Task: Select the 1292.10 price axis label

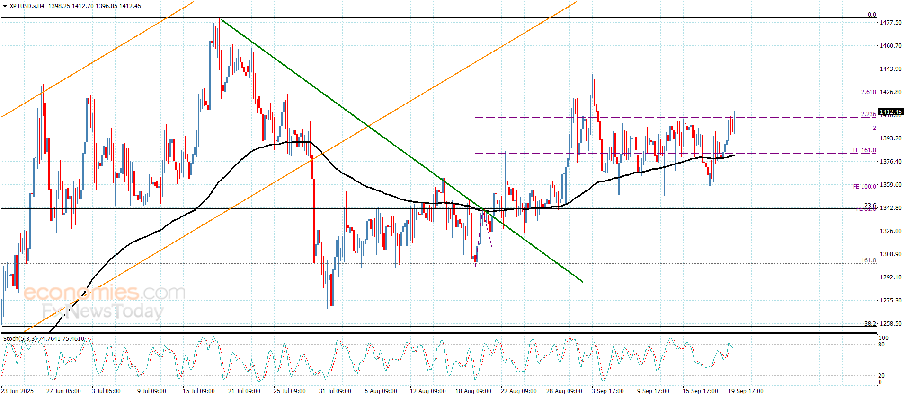Action: [x=891, y=277]
